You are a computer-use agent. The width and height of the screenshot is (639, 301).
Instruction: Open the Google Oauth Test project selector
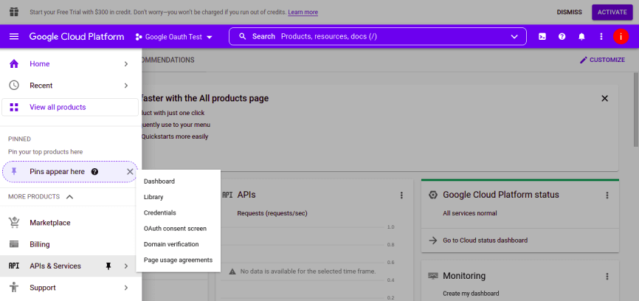[174, 37]
